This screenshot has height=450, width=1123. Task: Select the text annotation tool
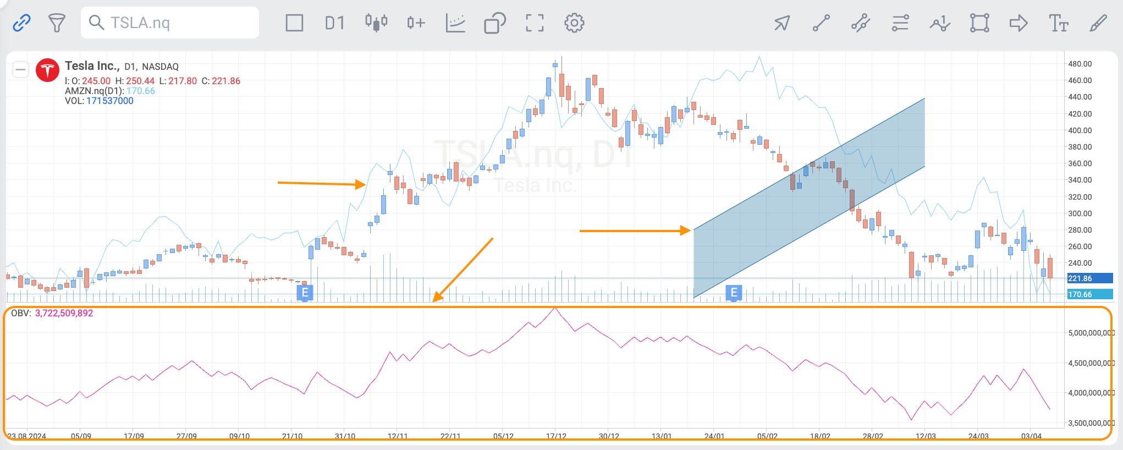tap(1058, 23)
